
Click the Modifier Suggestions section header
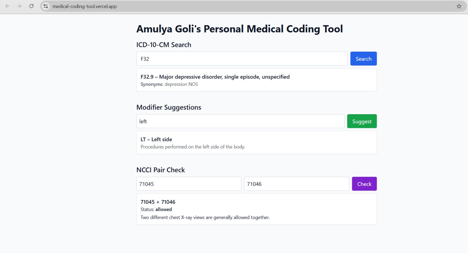point(169,107)
